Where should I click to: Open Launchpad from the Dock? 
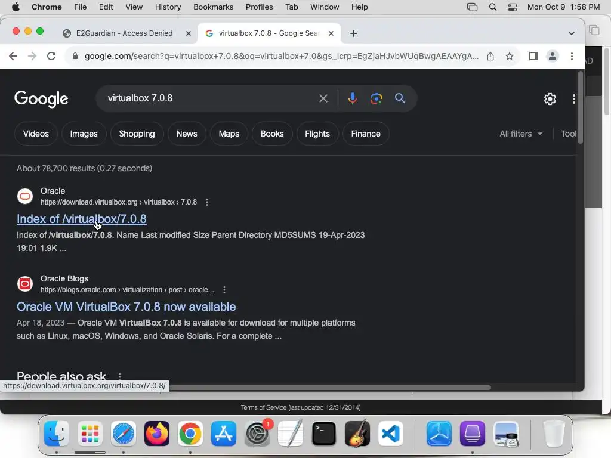click(x=90, y=434)
